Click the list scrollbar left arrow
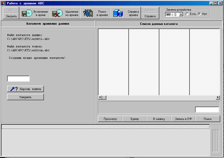This screenshot has height=158, width=224. pos(100,97)
